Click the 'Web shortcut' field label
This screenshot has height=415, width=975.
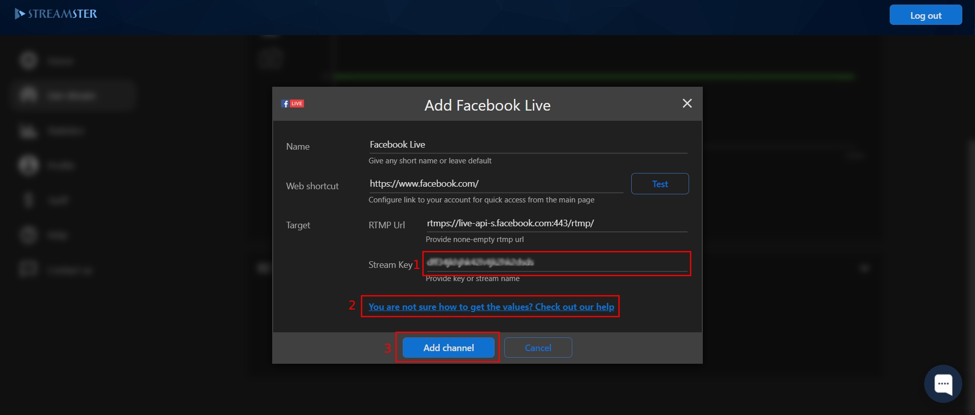[x=312, y=186]
